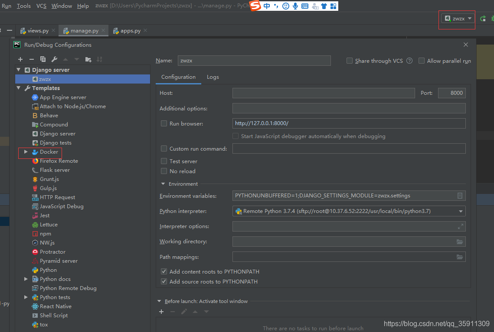
Task: Collapse Environment section
Action: tap(163, 184)
